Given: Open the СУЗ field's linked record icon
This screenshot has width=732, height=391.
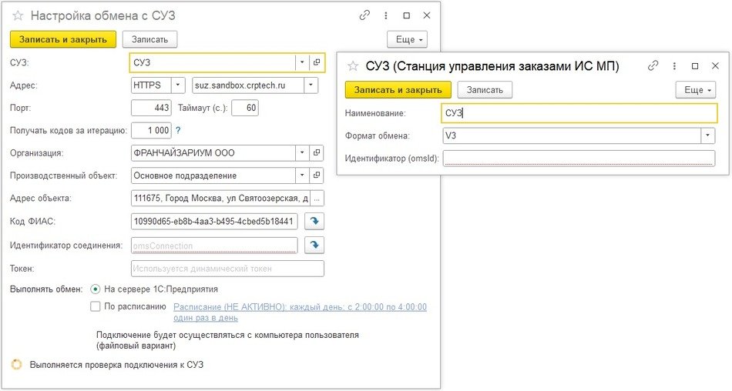Looking at the screenshot, I should [317, 62].
